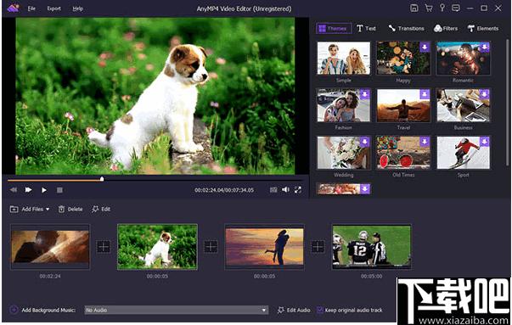Click the playback progress slider handle
Screen dimensions: 512x325
[102, 179]
